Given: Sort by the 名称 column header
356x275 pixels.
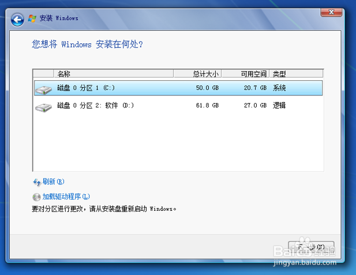Looking at the screenshot, I should (x=114, y=73).
